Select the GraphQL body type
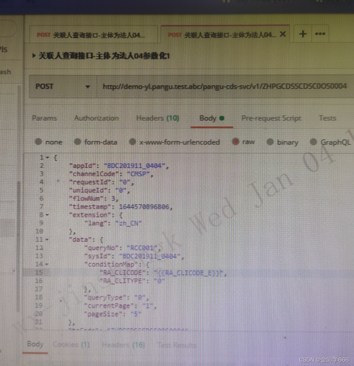This screenshot has height=366, width=354. (330, 142)
